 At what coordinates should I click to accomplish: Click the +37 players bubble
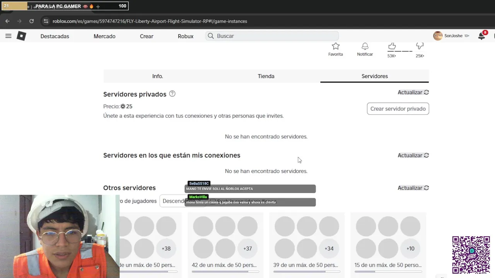[x=247, y=248]
